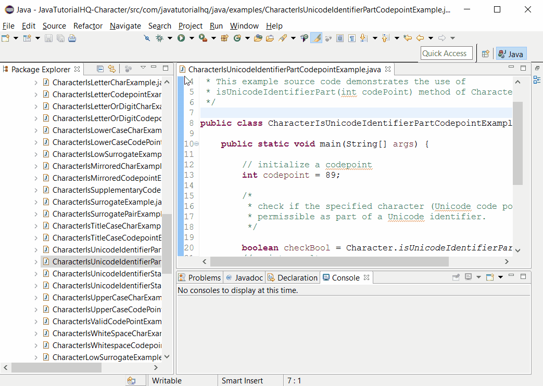Toggle Show Whitespace Characters icon
The image size is (543, 386).
[x=351, y=38]
